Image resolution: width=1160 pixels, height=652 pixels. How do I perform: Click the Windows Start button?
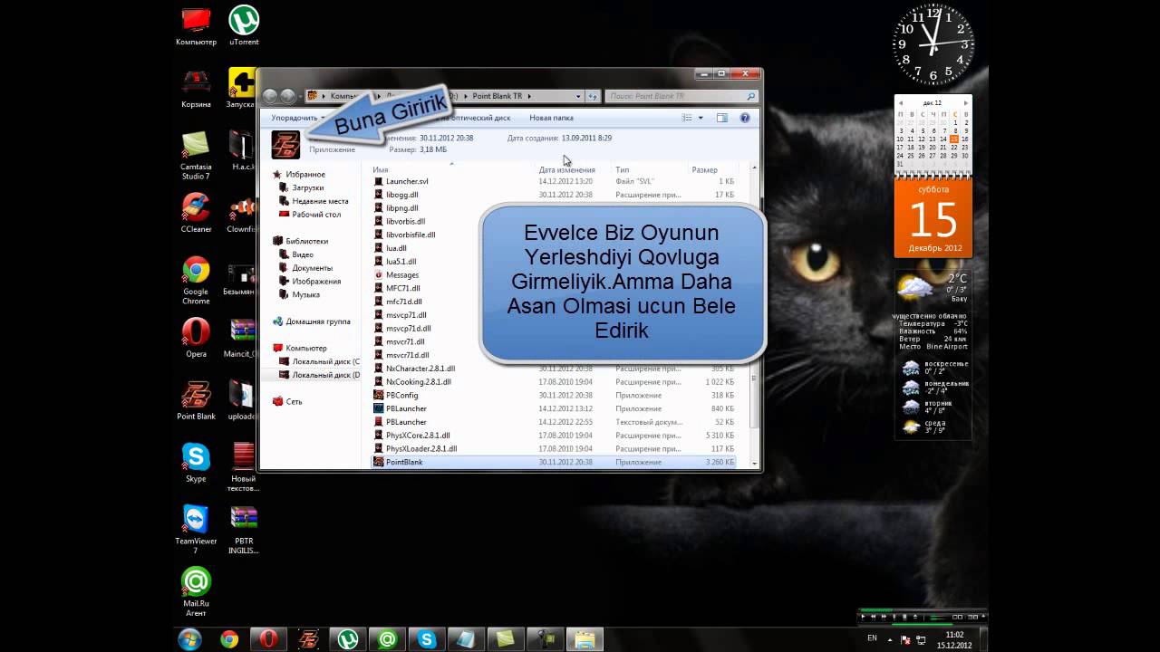(x=190, y=639)
